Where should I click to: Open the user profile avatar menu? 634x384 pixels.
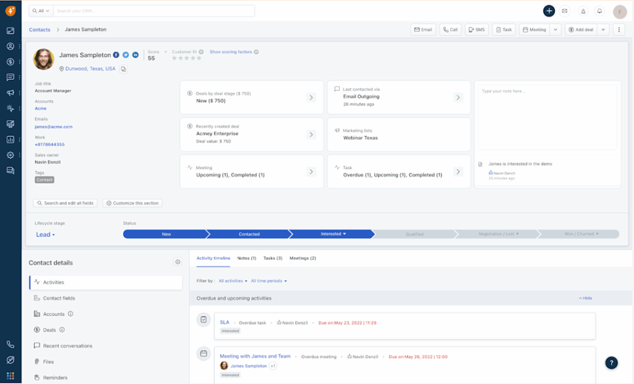tap(620, 12)
